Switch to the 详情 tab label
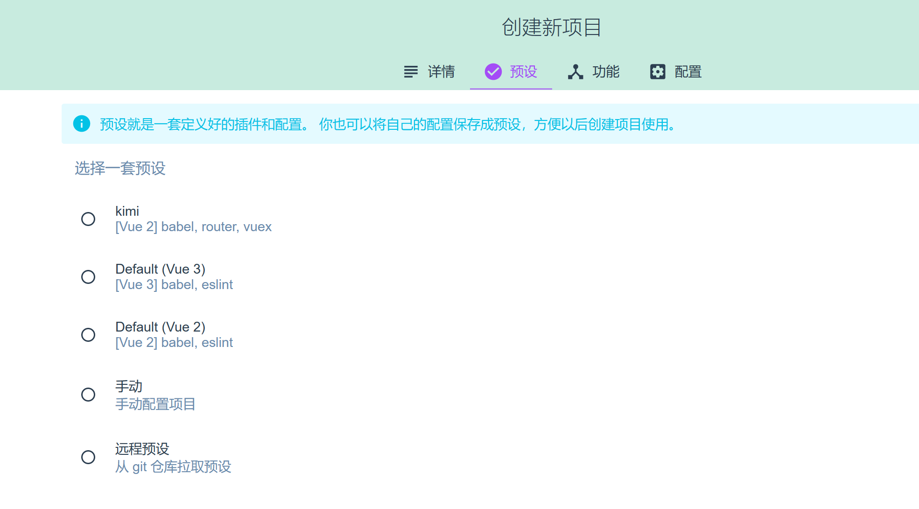 (x=441, y=72)
